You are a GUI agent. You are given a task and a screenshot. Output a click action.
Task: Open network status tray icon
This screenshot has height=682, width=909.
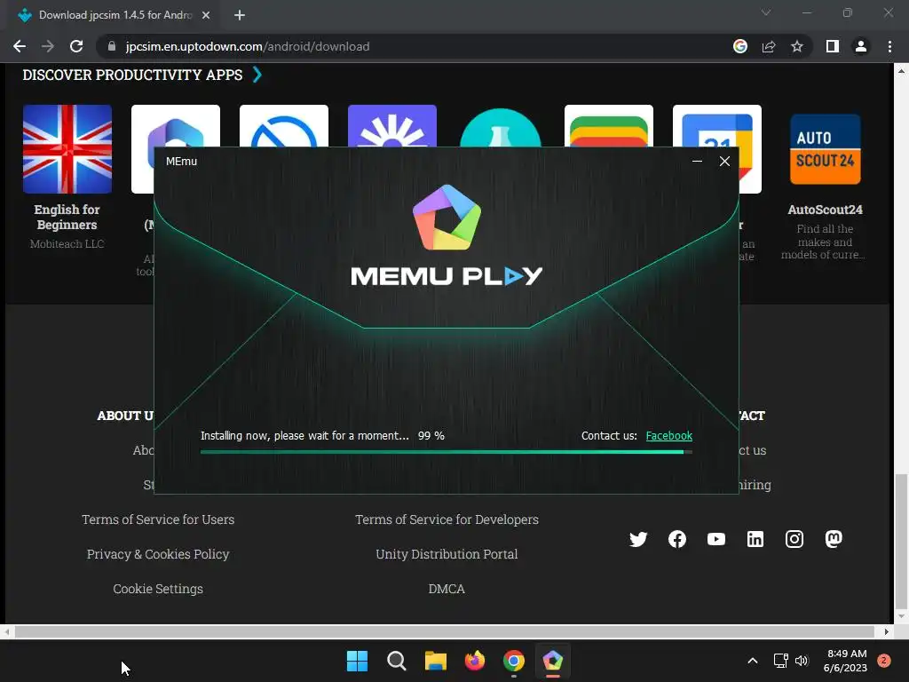[x=781, y=661]
